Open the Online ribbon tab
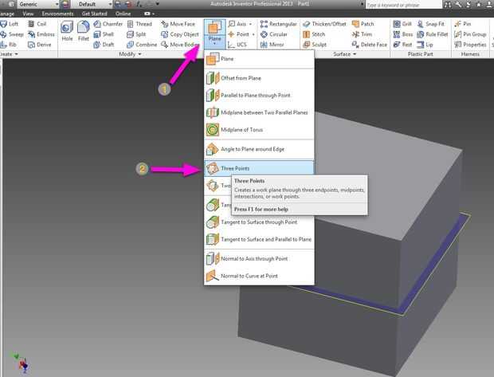This screenshot has height=377, width=494. (x=123, y=14)
